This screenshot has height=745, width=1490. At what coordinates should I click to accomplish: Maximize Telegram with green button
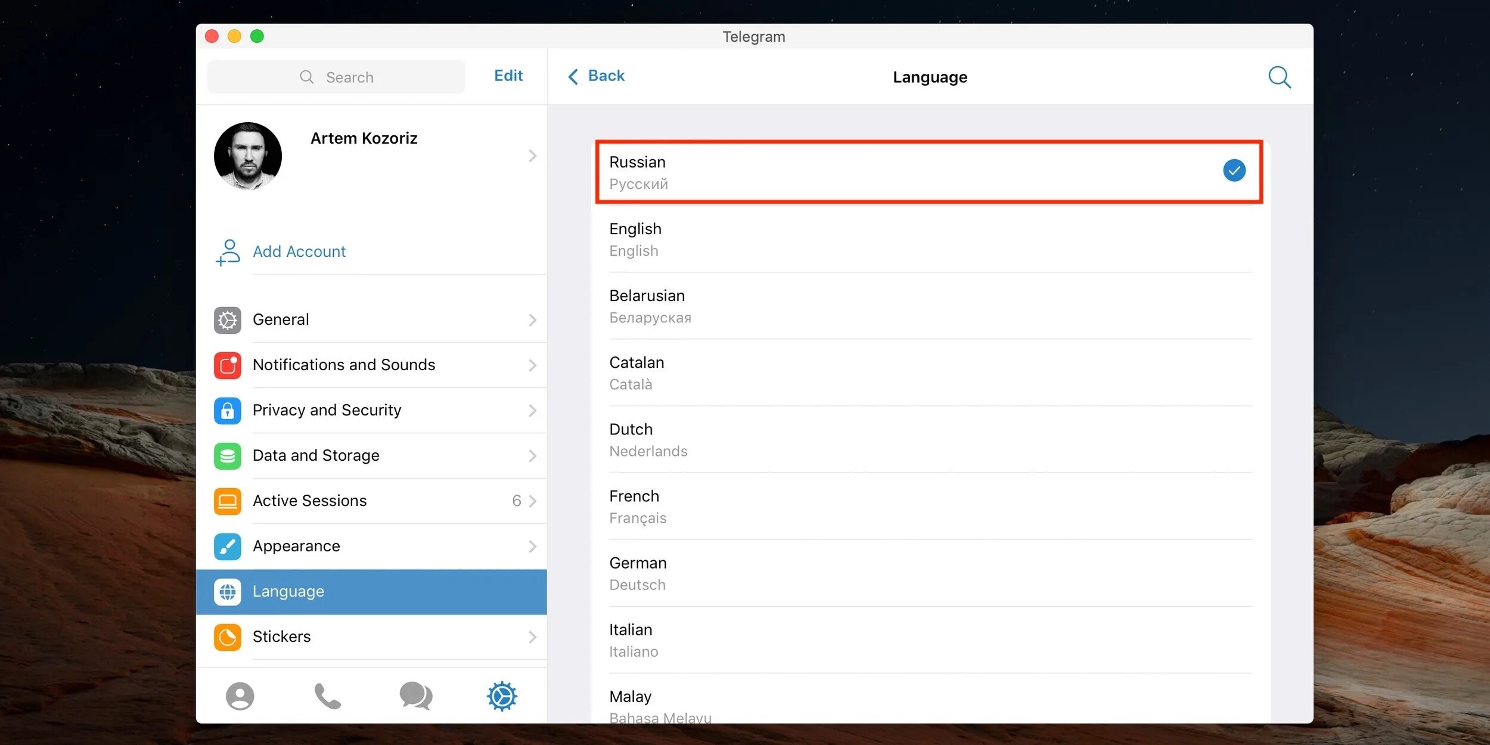tap(257, 36)
